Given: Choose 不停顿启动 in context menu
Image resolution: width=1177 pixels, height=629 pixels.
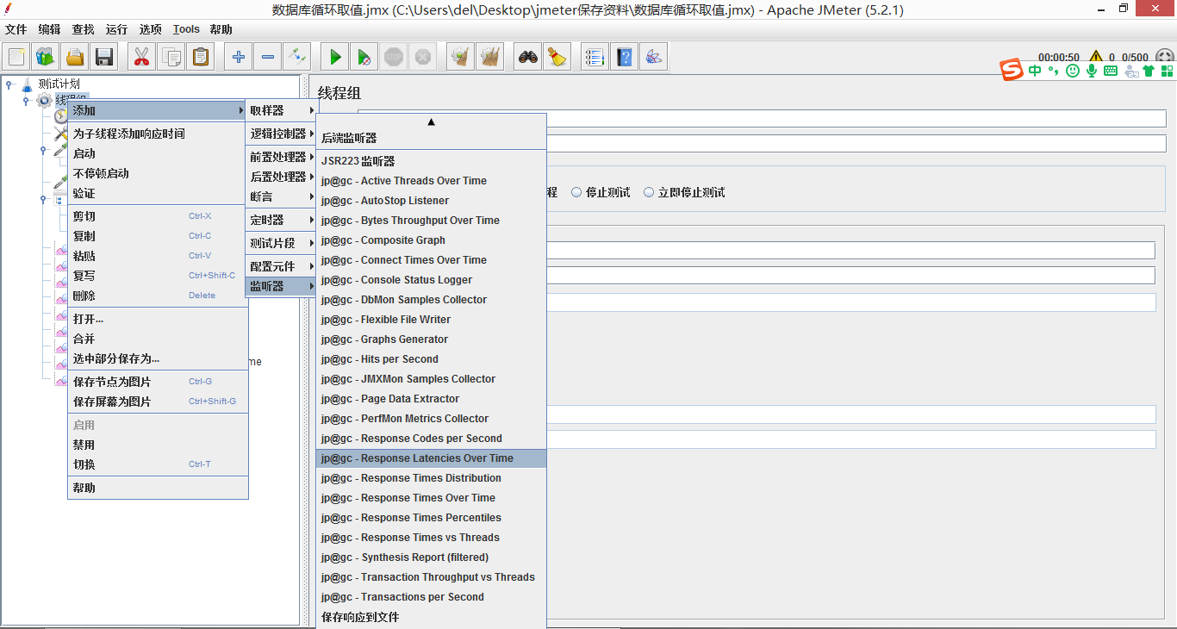Looking at the screenshot, I should point(158,173).
